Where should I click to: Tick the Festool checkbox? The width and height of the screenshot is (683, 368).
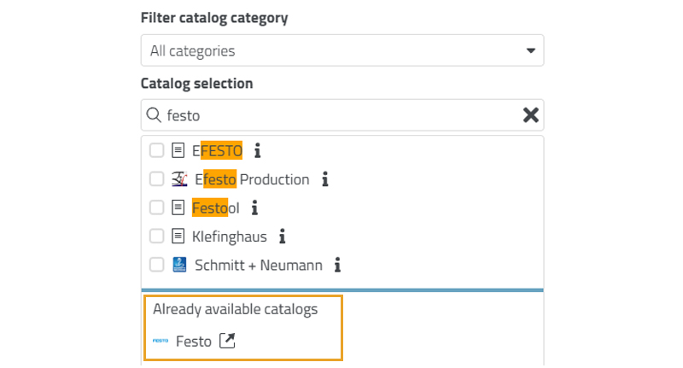tap(156, 207)
